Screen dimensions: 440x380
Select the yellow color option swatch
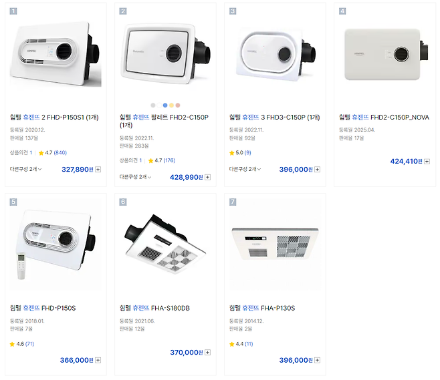tap(171, 106)
